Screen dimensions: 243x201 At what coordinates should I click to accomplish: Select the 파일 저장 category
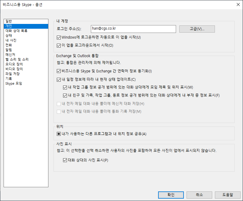click(x=26, y=74)
